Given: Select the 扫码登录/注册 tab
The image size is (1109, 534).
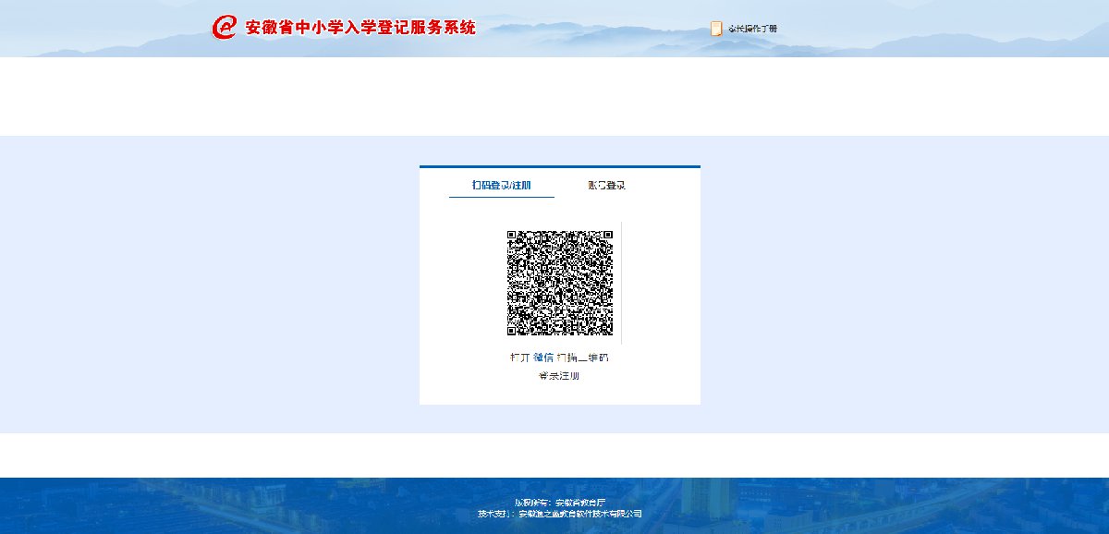Looking at the screenshot, I should [x=502, y=185].
